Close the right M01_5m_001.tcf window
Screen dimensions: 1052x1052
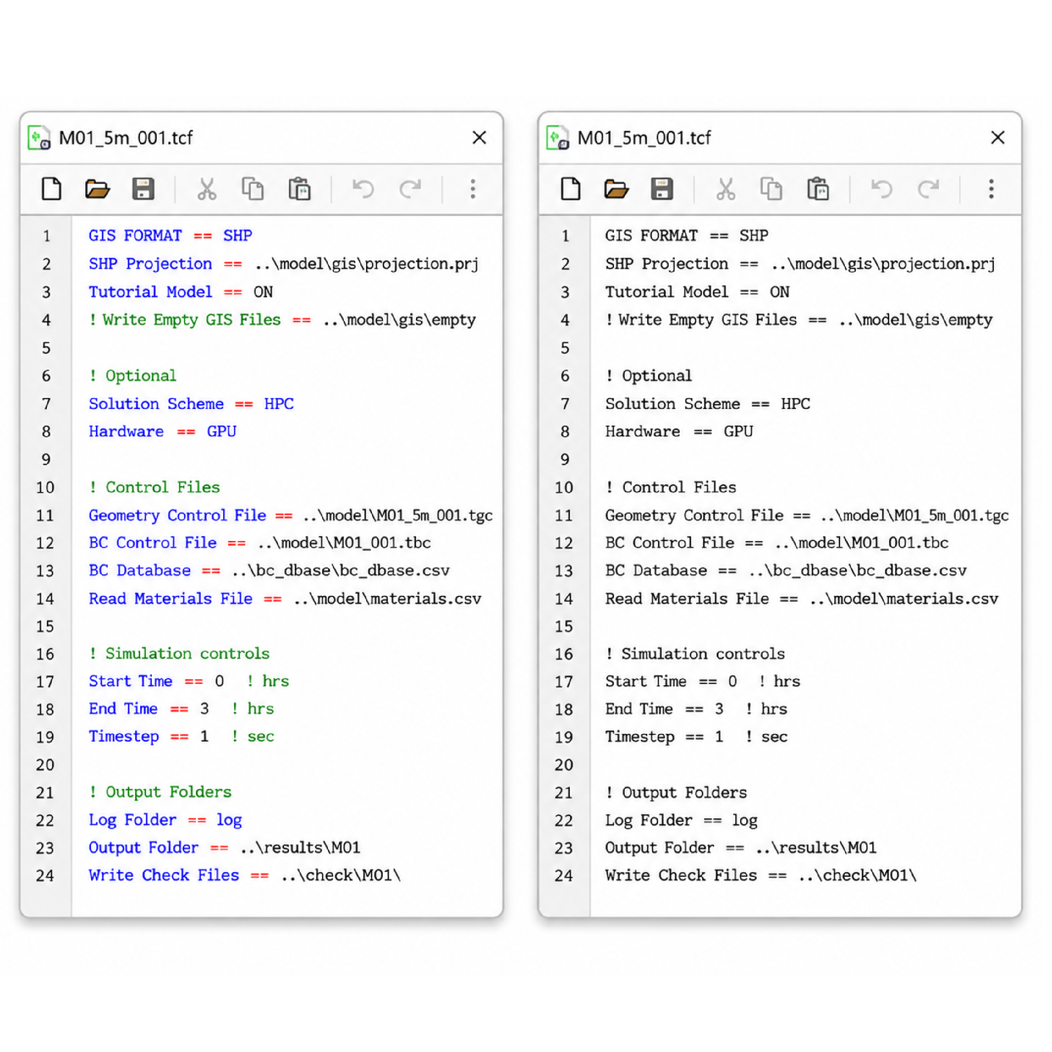[998, 138]
